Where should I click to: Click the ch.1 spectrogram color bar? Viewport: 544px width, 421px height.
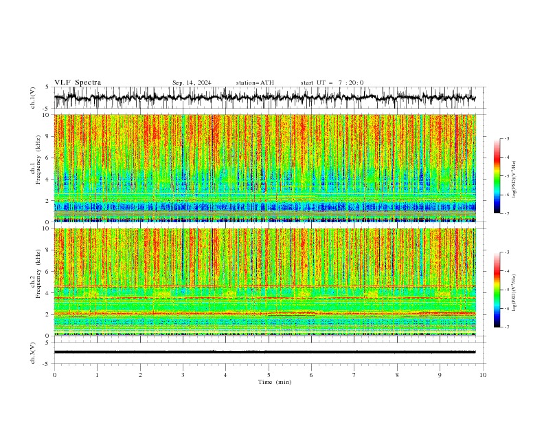point(497,176)
